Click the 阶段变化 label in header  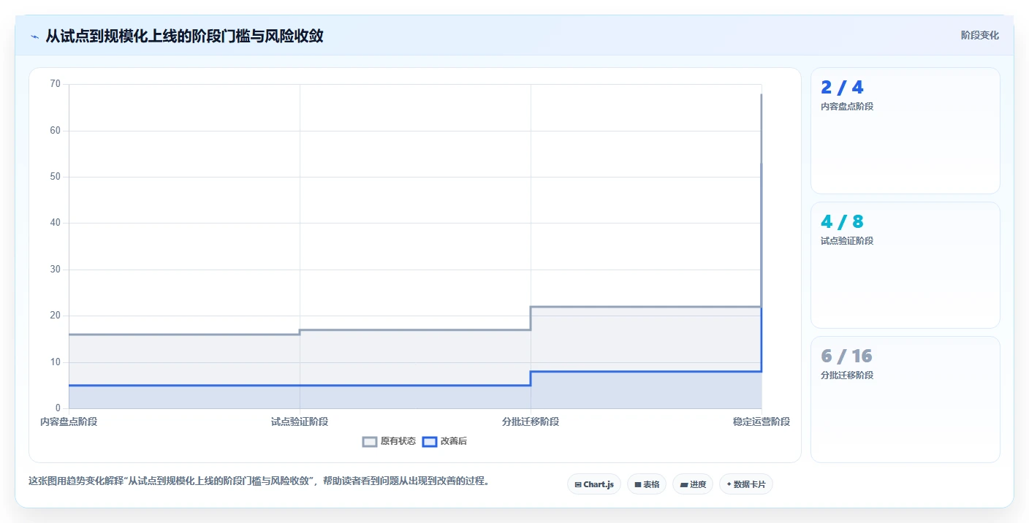[979, 35]
